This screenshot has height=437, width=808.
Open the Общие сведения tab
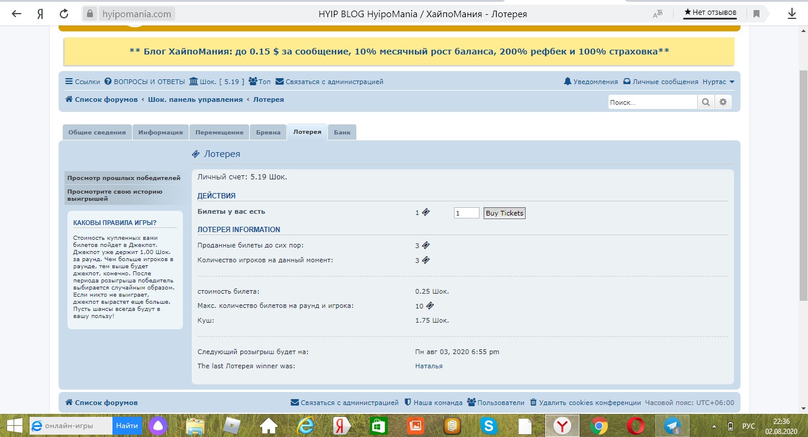click(x=97, y=133)
